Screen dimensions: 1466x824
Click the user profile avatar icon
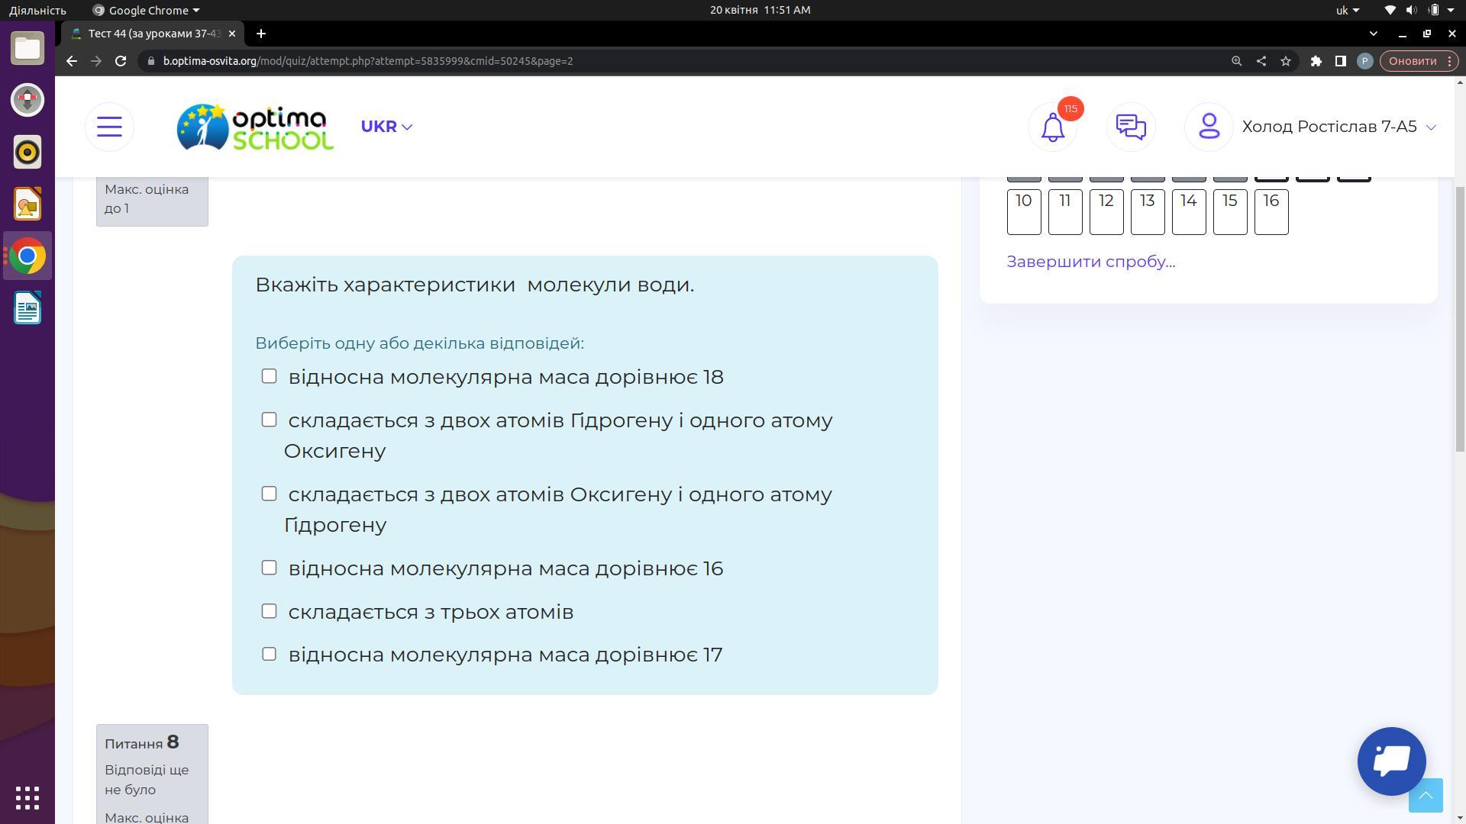[x=1208, y=127]
